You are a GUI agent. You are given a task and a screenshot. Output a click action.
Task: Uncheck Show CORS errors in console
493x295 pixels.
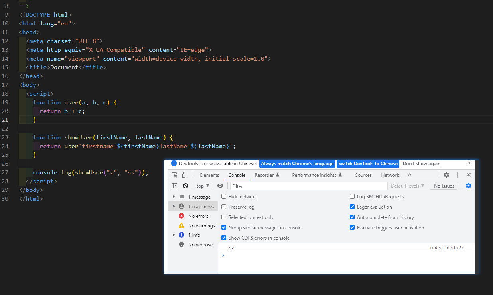click(224, 238)
